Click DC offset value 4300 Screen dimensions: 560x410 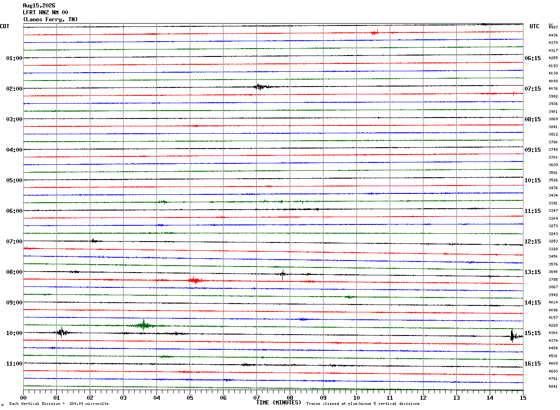(553, 333)
